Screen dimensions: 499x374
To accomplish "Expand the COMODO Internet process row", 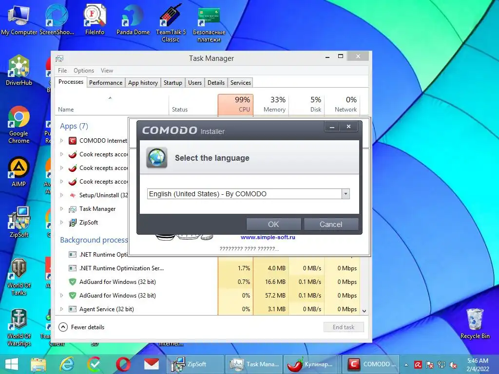I will point(62,141).
